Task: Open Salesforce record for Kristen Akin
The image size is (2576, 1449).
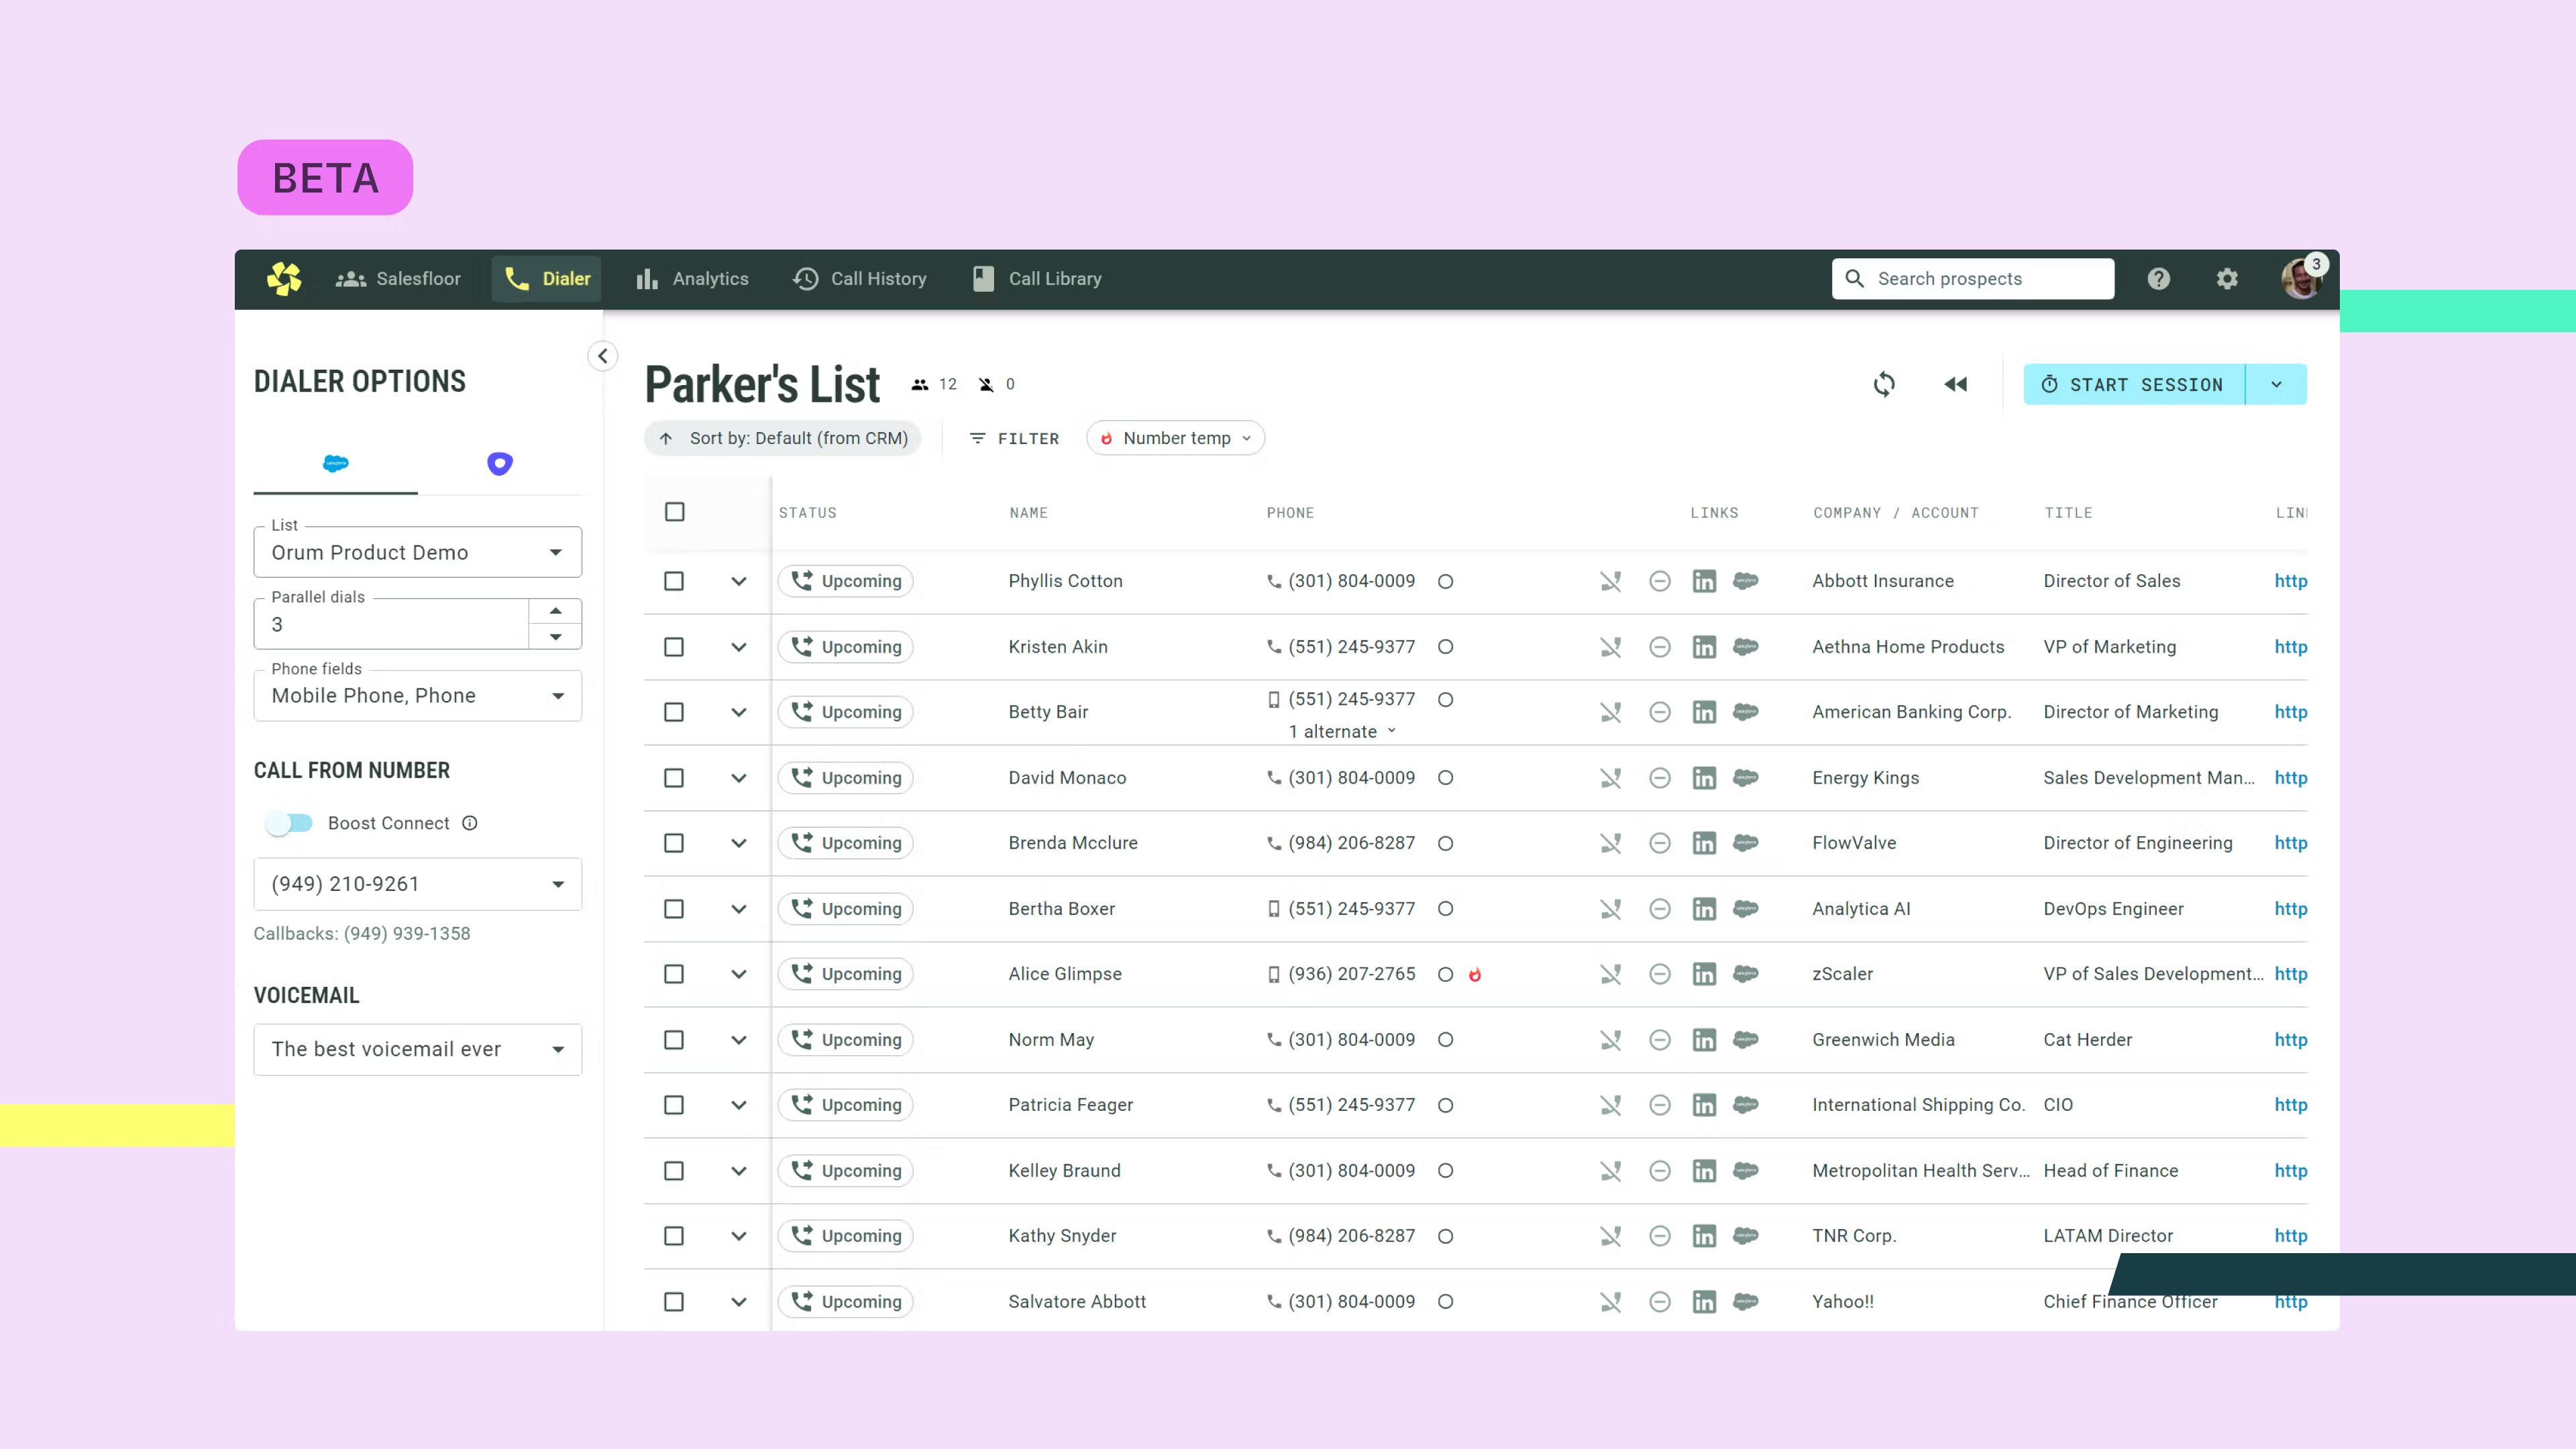Action: click(1746, 647)
